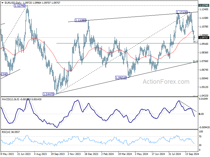Viewport: 210px width, 157px height.
Task: Click the RSI scale value 30
Action: click(200, 145)
